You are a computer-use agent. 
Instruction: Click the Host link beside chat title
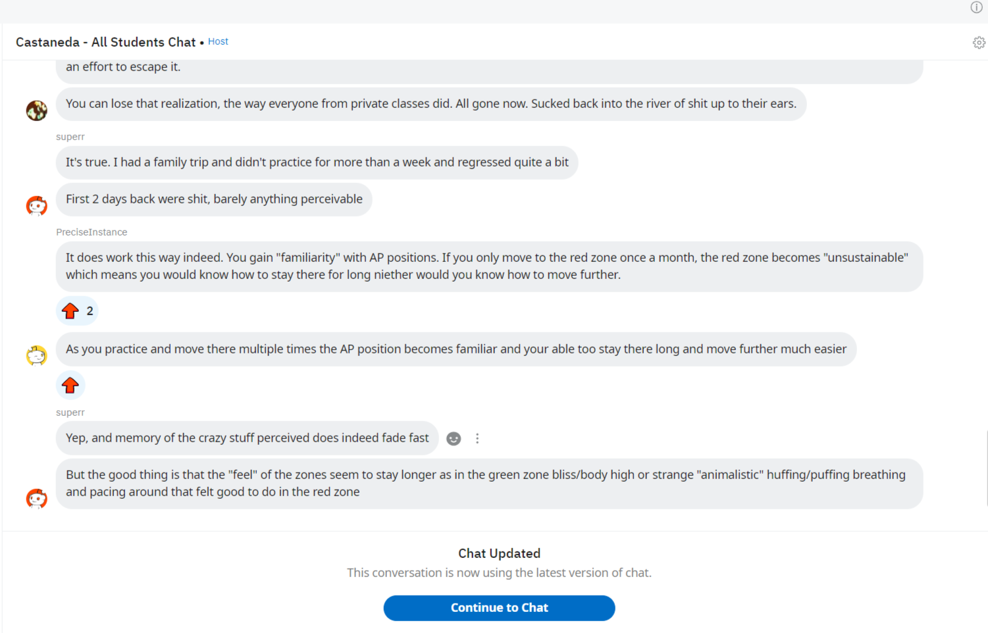218,41
